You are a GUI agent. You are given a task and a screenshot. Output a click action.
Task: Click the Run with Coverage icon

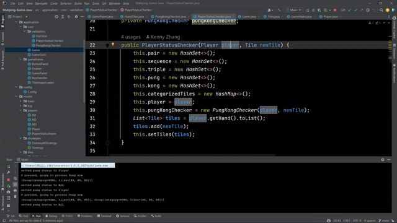tap(319, 10)
